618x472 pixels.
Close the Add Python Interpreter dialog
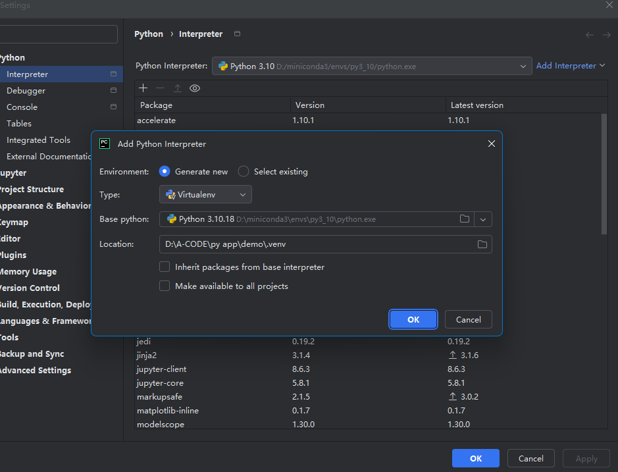point(492,144)
